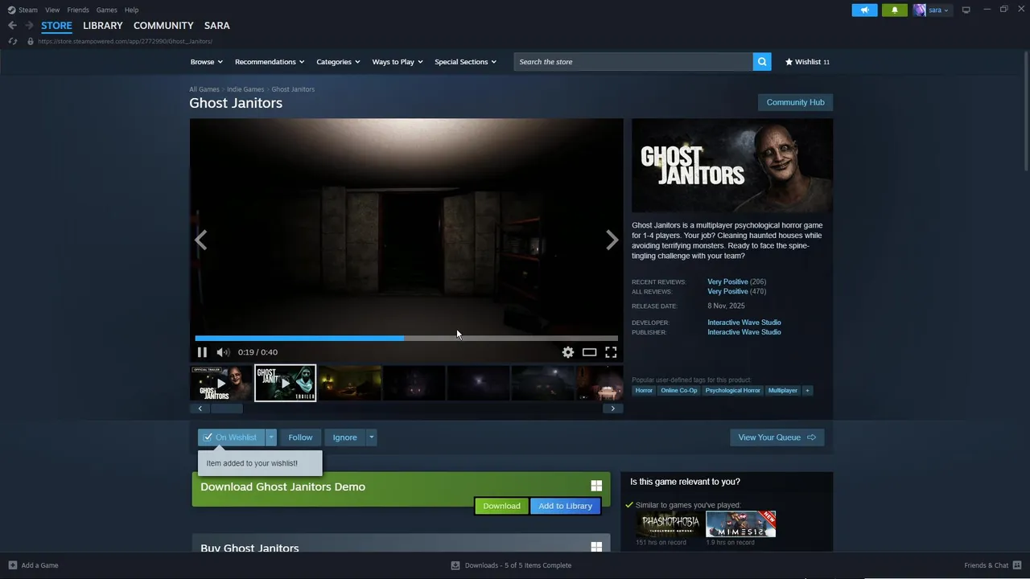Enter fullscreen video mode
1030x579 pixels.
[x=611, y=352]
